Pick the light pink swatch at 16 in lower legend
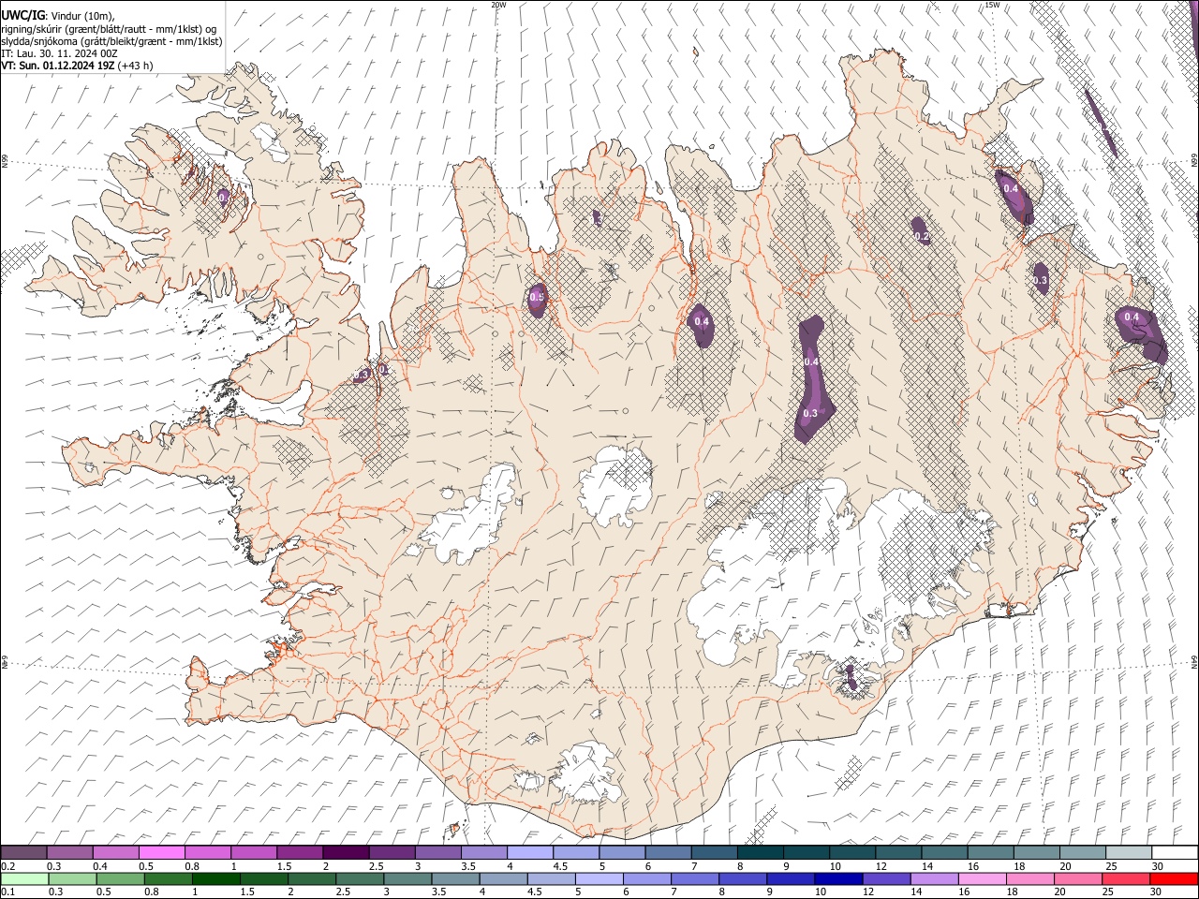 coord(982,879)
